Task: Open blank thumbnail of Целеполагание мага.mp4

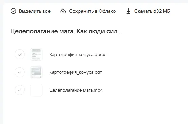Action: (36, 90)
